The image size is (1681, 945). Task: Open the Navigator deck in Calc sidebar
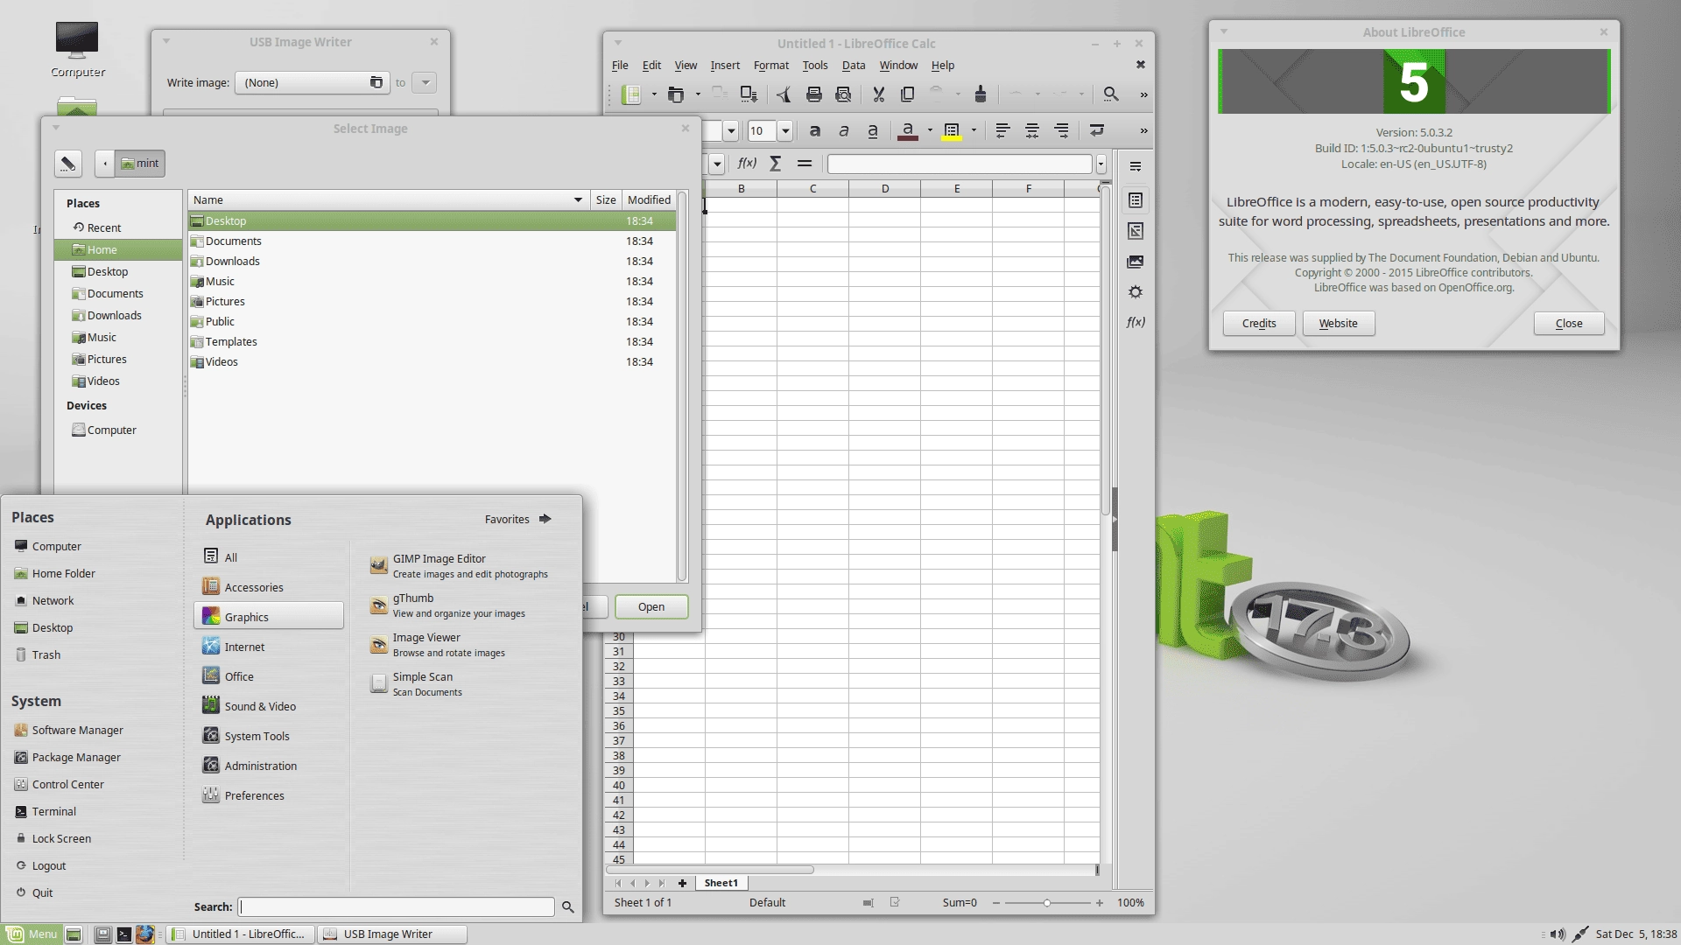tap(1136, 292)
